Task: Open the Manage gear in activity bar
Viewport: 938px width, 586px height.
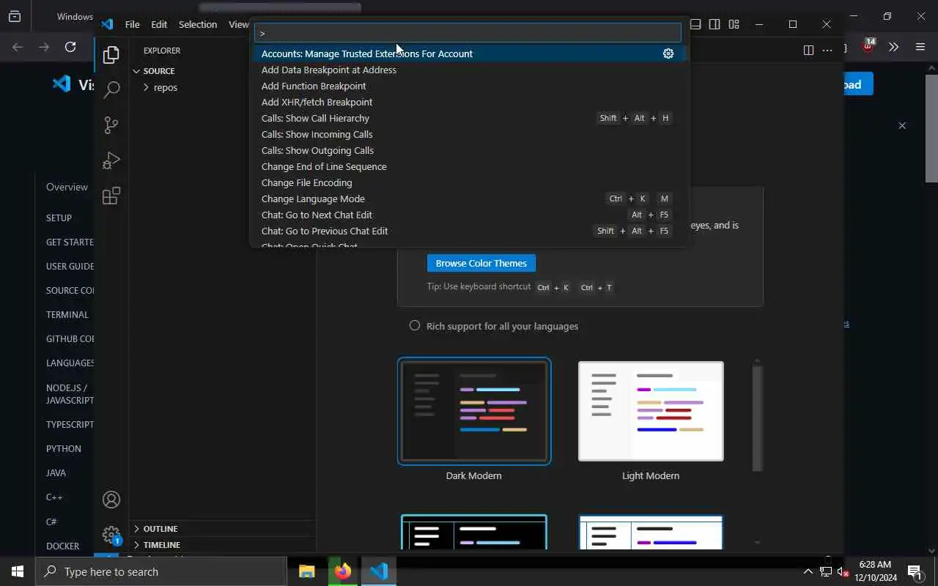Action: tap(111, 535)
